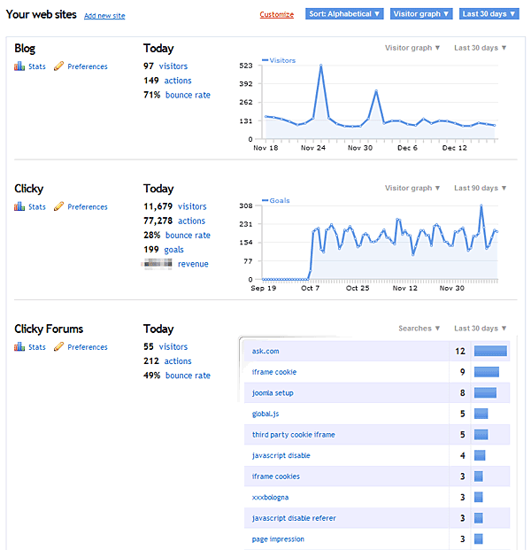Click the Clicky preferences pencil icon
The width and height of the screenshot is (531, 550).
[58, 206]
